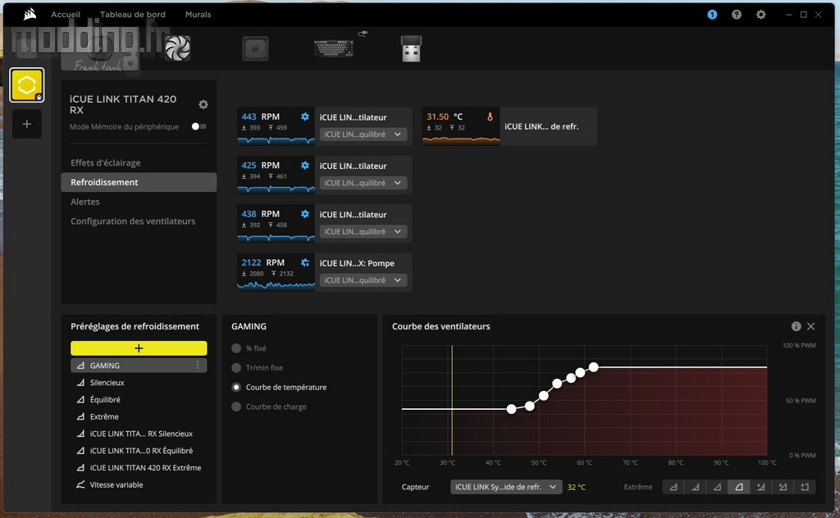Select the Refroidissement section
This screenshot has height=518, width=840.
(139, 182)
